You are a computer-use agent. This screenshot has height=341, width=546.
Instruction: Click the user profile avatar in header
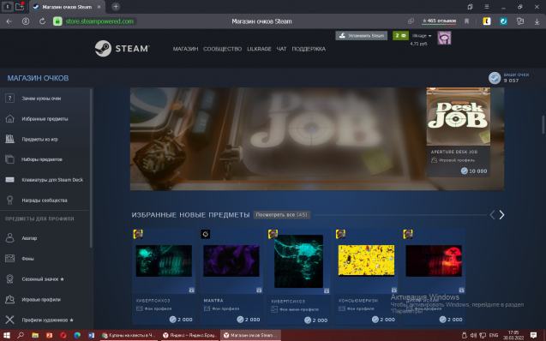point(444,38)
